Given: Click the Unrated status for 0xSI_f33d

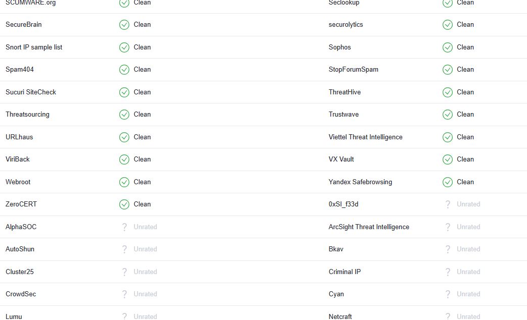Looking at the screenshot, I should pos(468,204).
